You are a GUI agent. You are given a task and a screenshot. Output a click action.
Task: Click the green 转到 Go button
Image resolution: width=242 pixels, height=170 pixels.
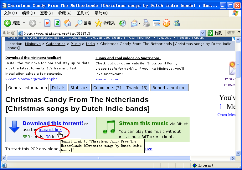tap(215, 33)
